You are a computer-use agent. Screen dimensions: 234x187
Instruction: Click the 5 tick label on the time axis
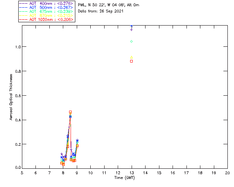point(22,173)
